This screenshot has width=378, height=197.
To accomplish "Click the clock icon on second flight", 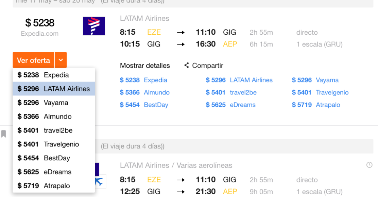I will (x=369, y=165).
